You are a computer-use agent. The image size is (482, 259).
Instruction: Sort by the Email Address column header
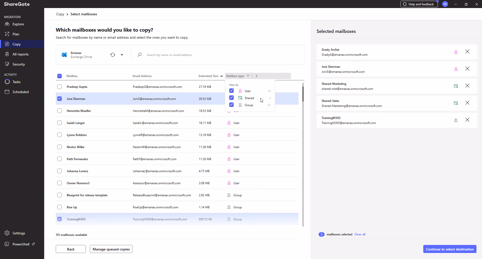[142, 76]
